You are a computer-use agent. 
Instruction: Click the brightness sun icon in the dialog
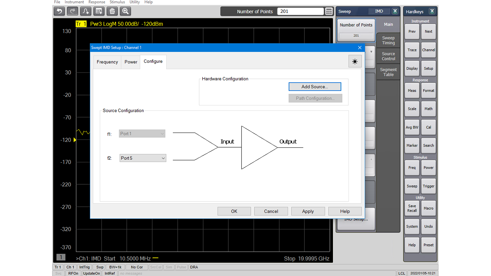pyautogui.click(x=355, y=61)
